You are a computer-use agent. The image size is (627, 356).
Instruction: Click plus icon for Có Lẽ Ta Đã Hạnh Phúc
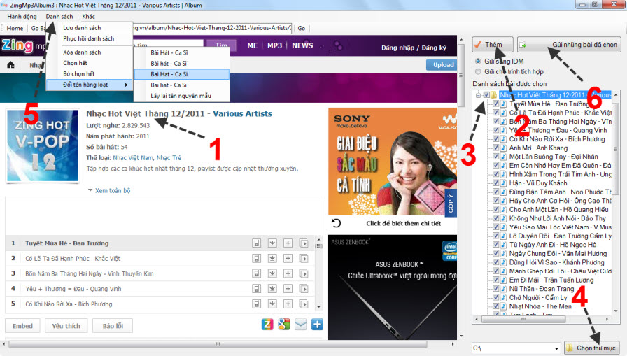[x=288, y=259]
